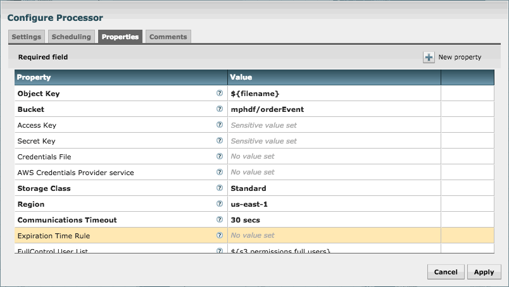The image size is (509, 287).
Task: Show help icon for Secret Key
Action: coord(220,140)
